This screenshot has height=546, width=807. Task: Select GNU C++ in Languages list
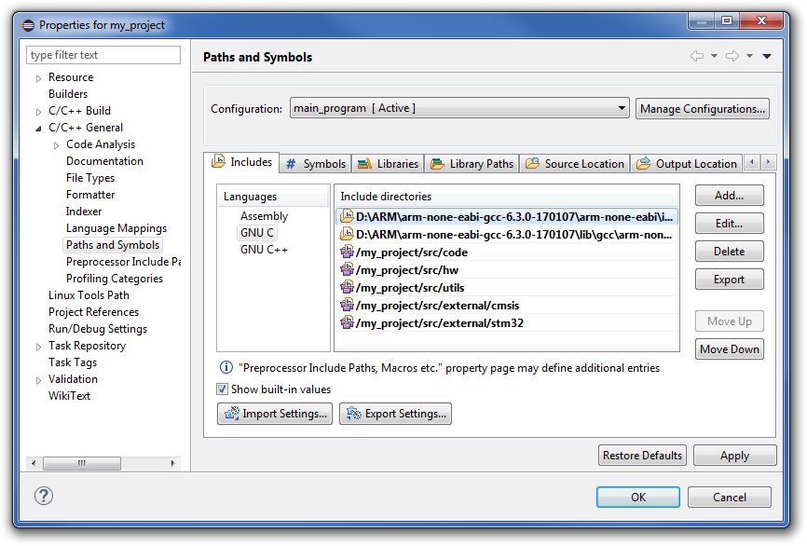264,250
